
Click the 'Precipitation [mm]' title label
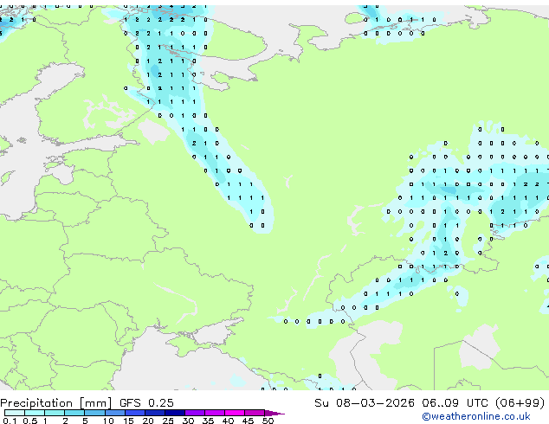pyautogui.click(x=55, y=403)
